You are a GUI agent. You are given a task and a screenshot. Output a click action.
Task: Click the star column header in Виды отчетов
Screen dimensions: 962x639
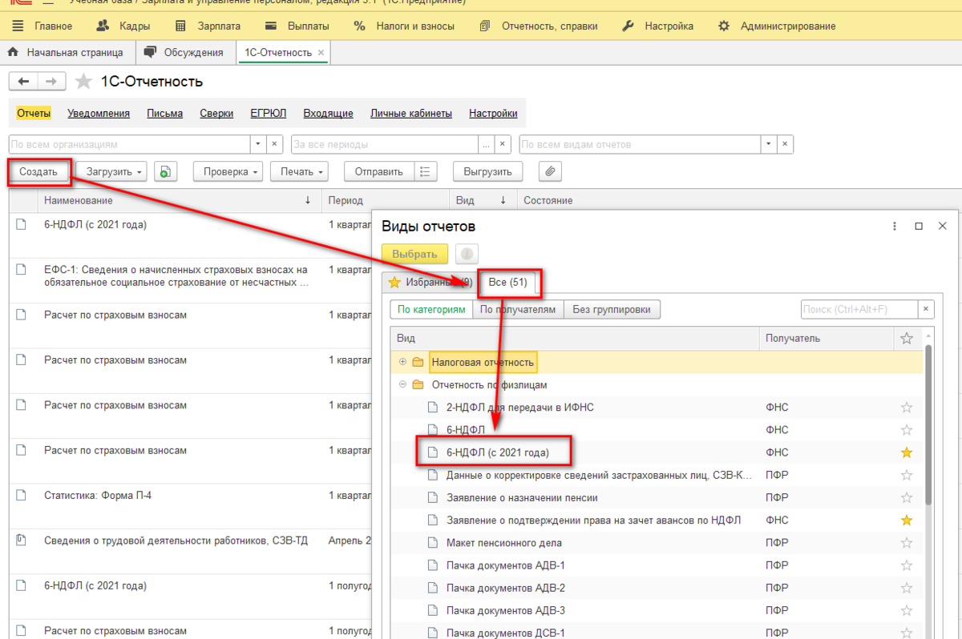pyautogui.click(x=907, y=339)
